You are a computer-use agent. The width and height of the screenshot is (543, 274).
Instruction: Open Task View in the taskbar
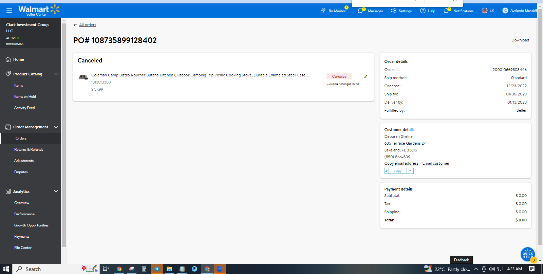click(106, 269)
